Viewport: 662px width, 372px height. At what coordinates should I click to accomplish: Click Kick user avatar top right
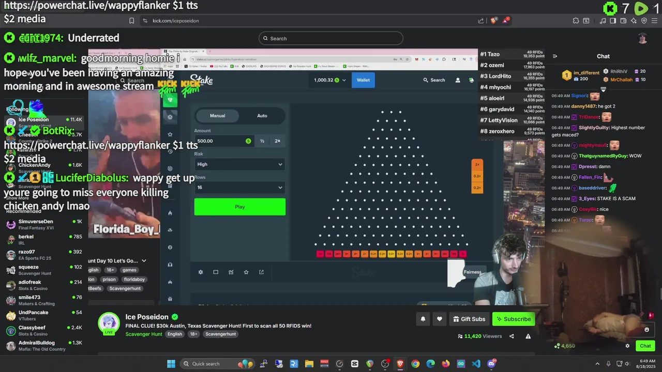642,38
